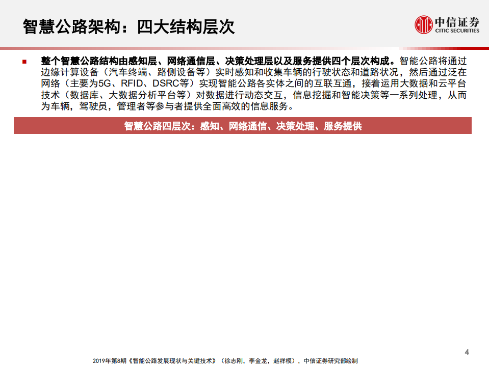Viewport: 489px width, 366px height.
Task: Click the dark red banner color area
Action: pos(61,125)
